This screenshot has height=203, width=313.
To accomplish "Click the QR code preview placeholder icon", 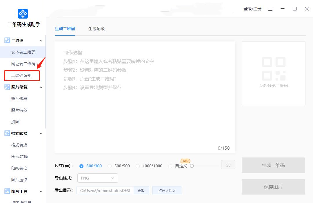I will click(x=274, y=69).
